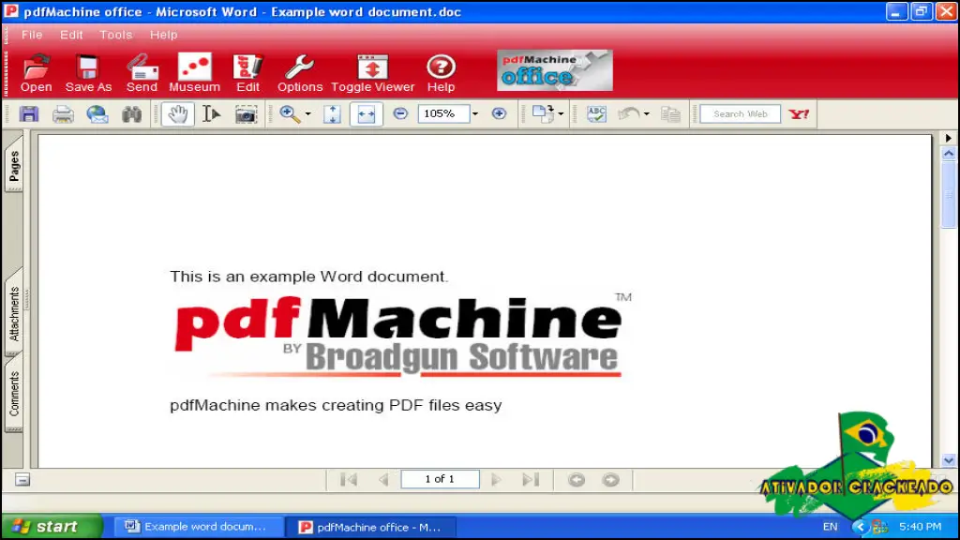Click the Yahoo Y! search icon
Screen dimensions: 960x540
(x=799, y=113)
